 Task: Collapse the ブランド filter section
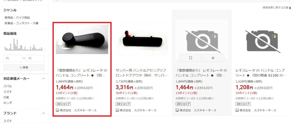(43, 113)
